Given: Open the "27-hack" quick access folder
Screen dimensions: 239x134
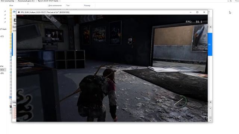Looking at the screenshot, I should pyautogui.click(x=3, y=29).
